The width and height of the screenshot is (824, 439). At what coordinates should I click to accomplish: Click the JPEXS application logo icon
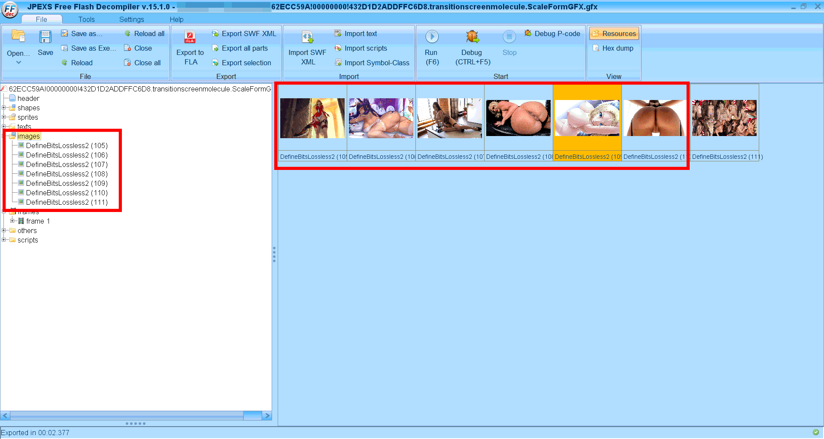pyautogui.click(x=9, y=9)
